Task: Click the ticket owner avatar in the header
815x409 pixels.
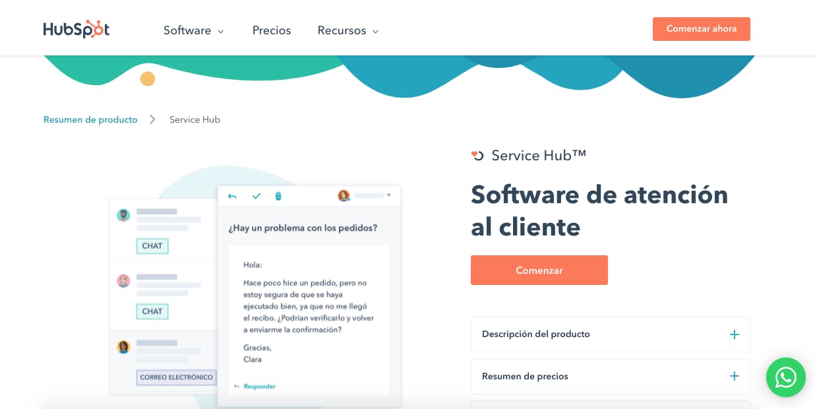Action: click(344, 196)
